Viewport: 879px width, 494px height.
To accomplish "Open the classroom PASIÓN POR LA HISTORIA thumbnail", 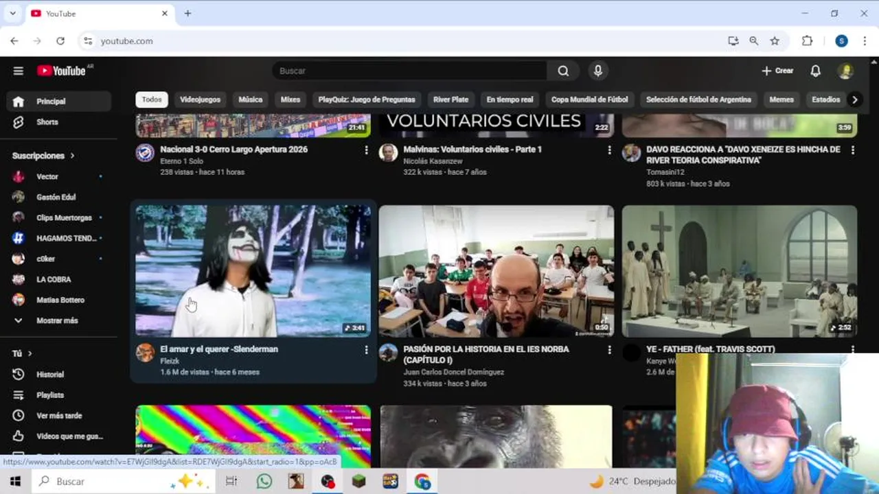I will pos(496,271).
